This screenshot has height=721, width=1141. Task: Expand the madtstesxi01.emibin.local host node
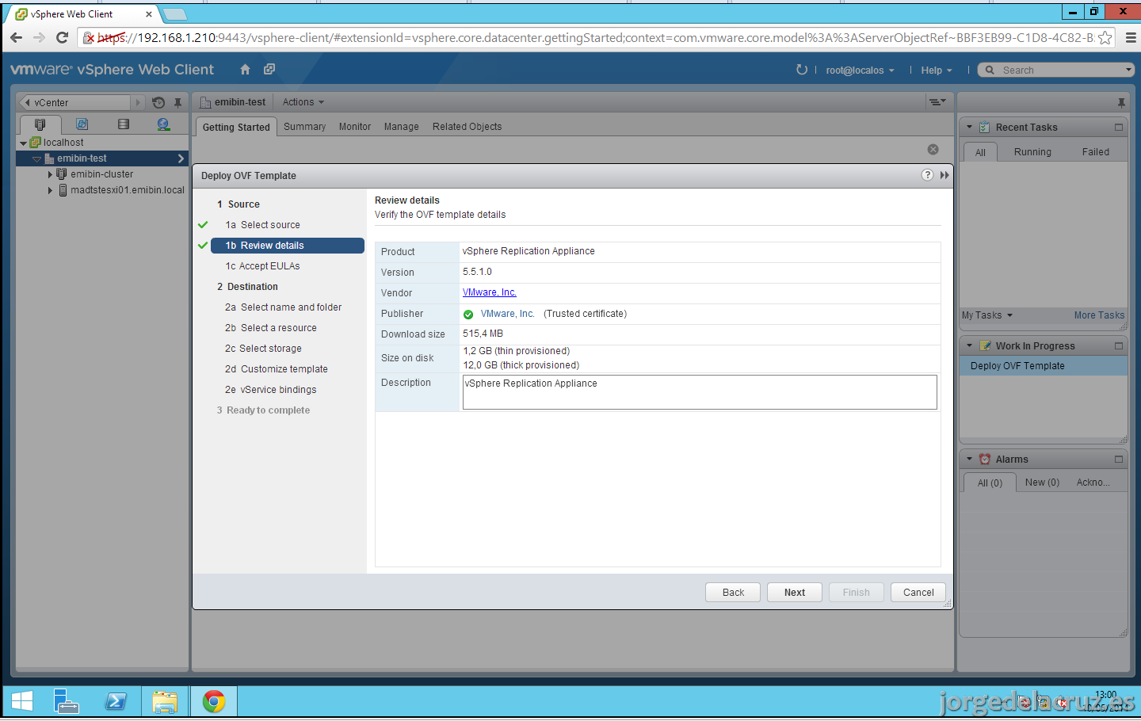[50, 190]
